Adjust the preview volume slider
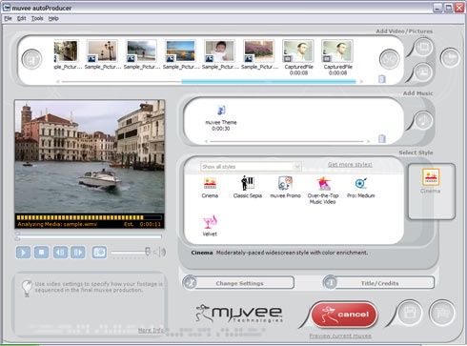Image resolution: width=467 pixels, height=346 pixels. click(x=148, y=252)
